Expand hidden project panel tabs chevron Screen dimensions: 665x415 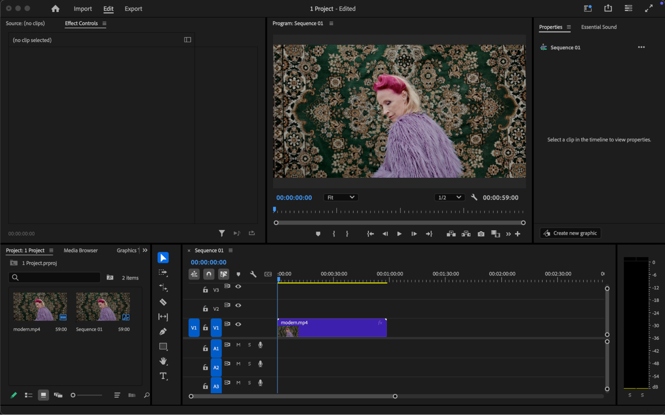pos(145,250)
